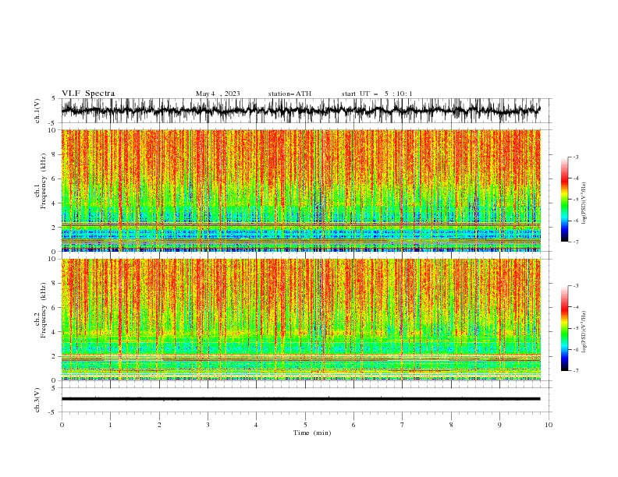Click the 'Time (min)' axis label
The image size is (618, 477).
point(312,433)
